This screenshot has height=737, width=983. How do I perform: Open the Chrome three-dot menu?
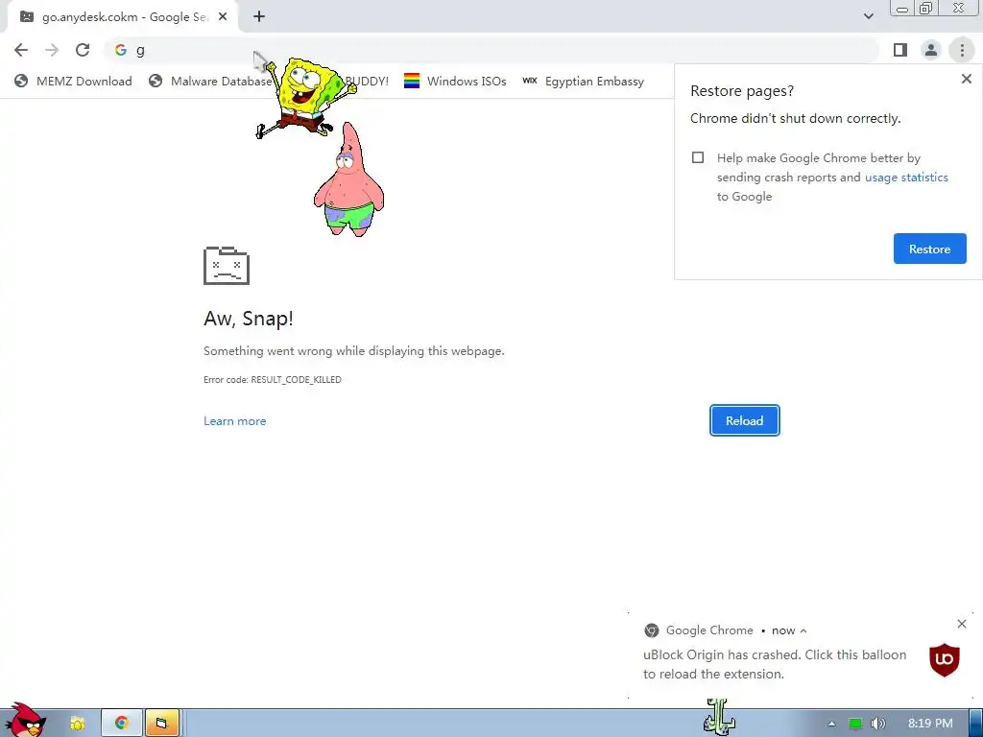(962, 50)
